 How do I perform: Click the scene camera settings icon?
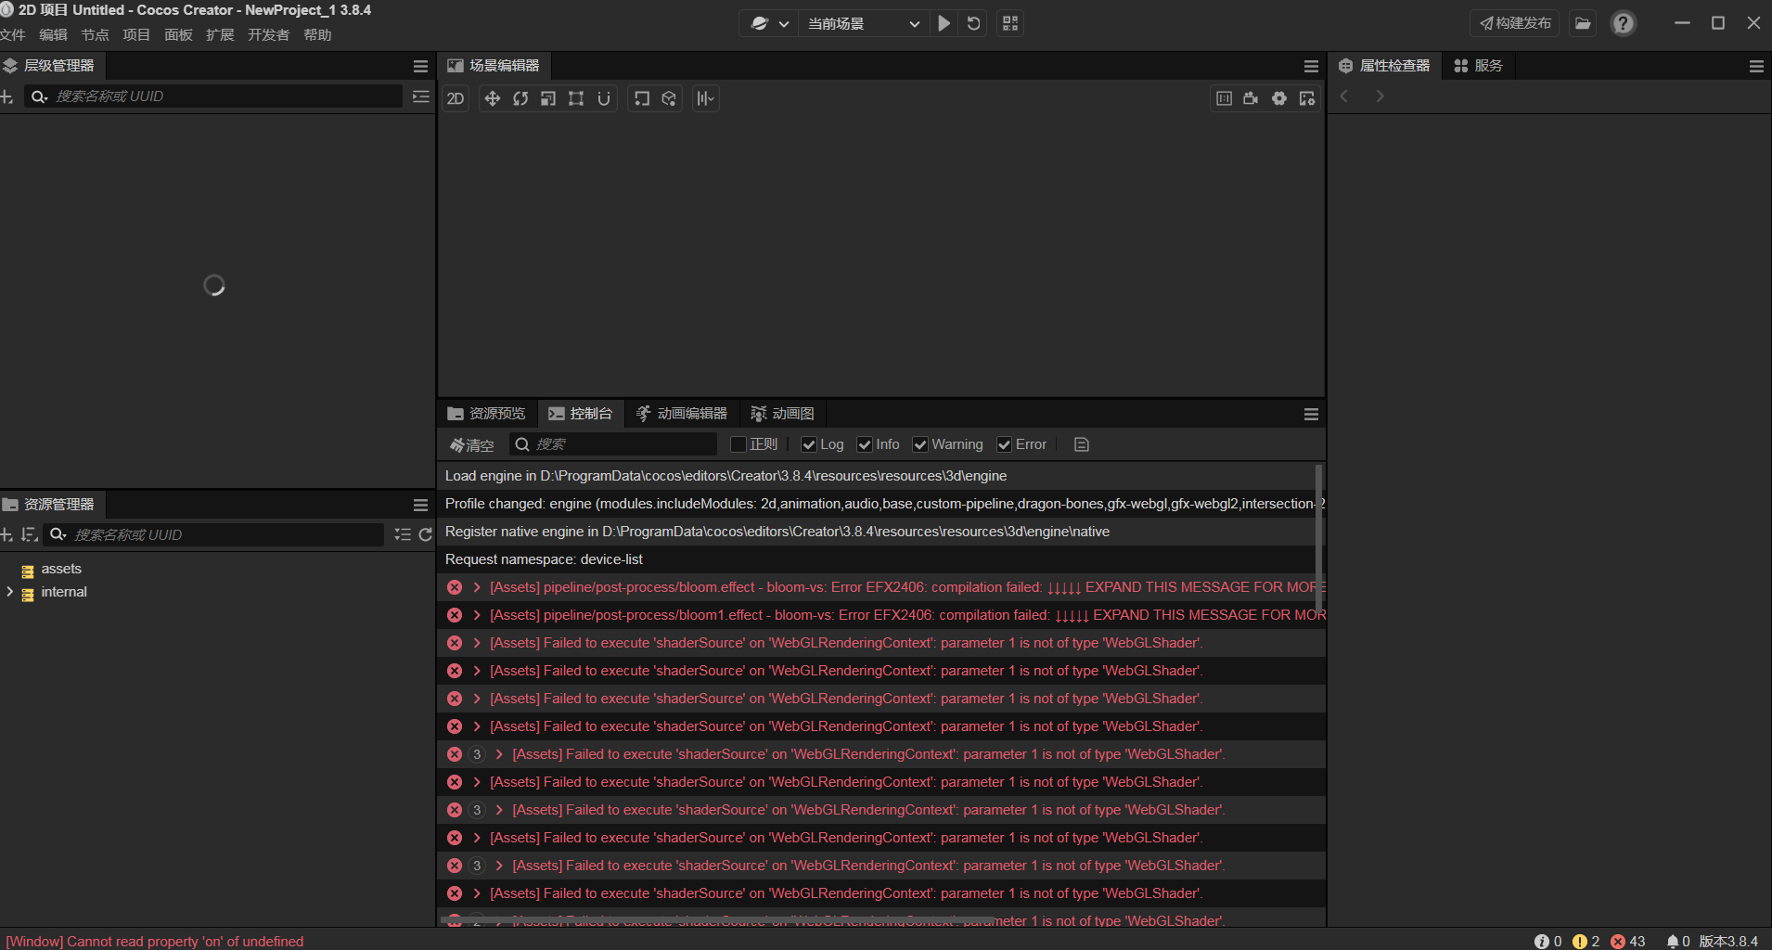1252,98
